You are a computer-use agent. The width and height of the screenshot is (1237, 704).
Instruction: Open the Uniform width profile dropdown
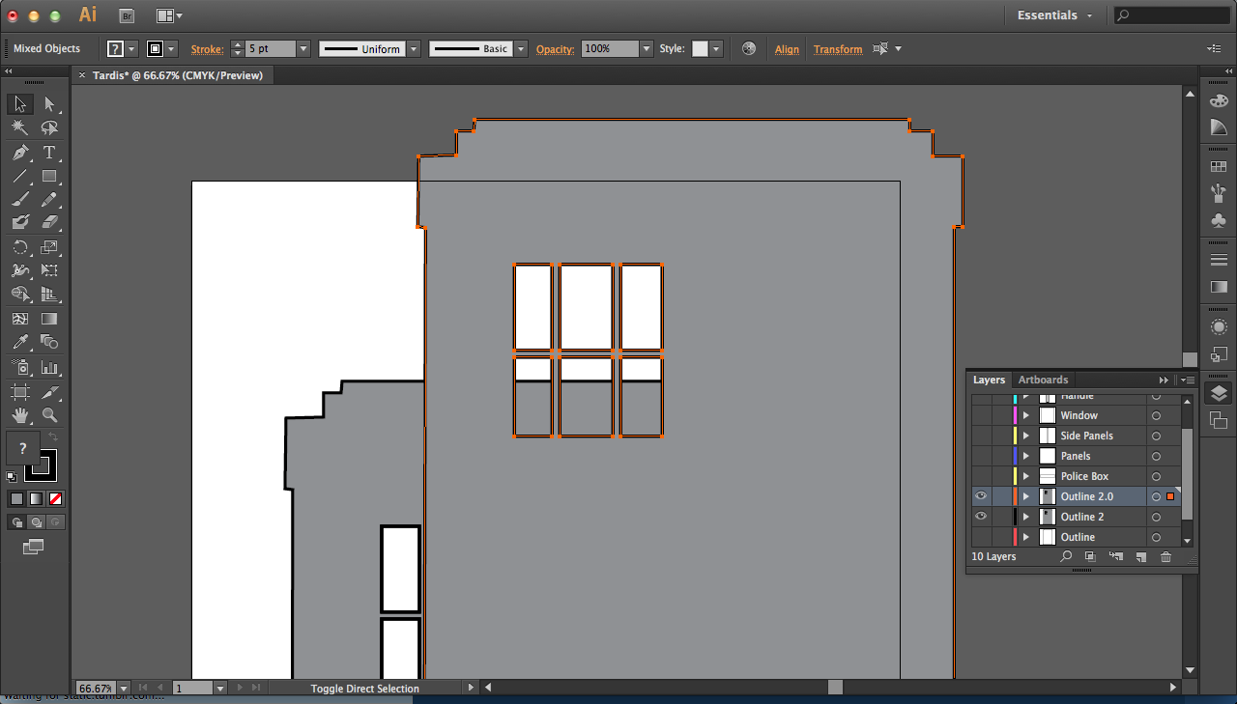tap(414, 48)
